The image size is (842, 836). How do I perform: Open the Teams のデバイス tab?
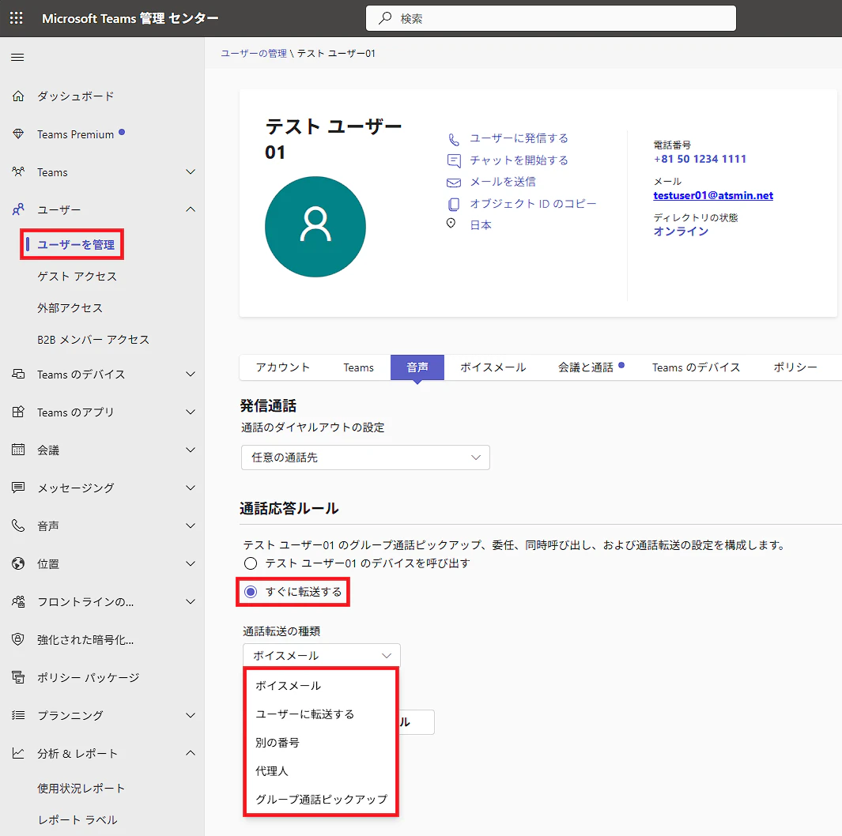[696, 367]
